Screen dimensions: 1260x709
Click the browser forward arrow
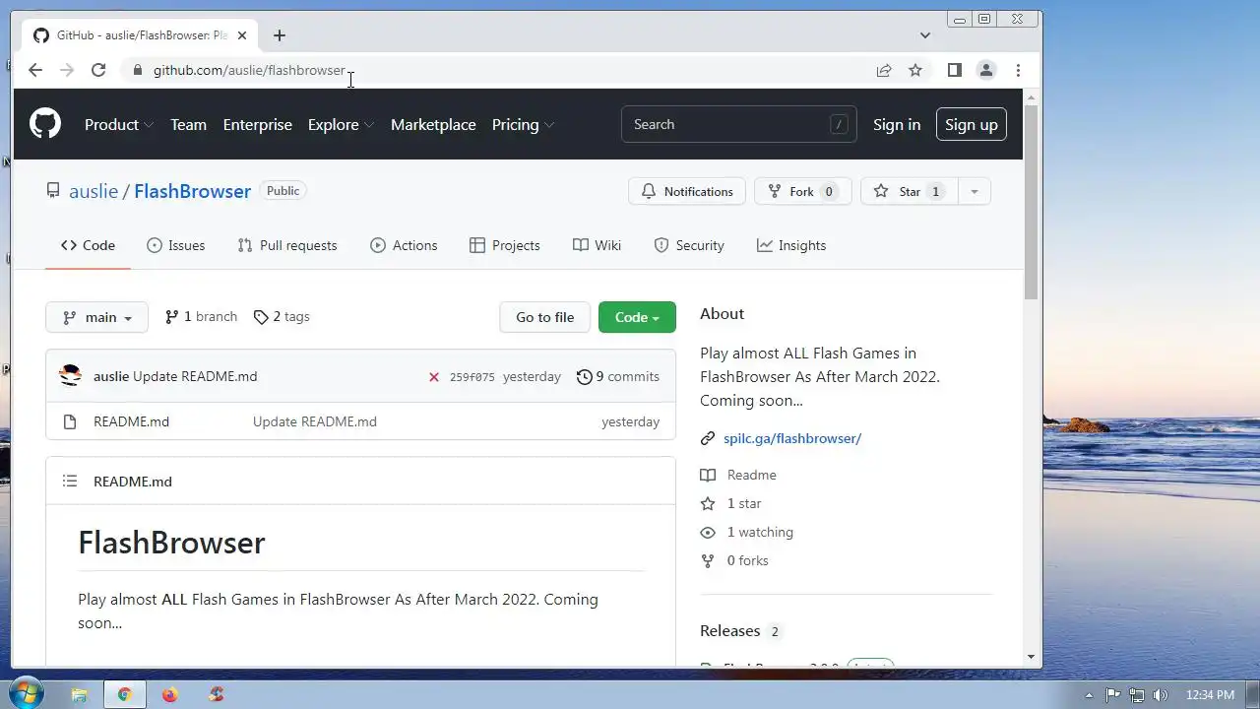pyautogui.click(x=67, y=70)
